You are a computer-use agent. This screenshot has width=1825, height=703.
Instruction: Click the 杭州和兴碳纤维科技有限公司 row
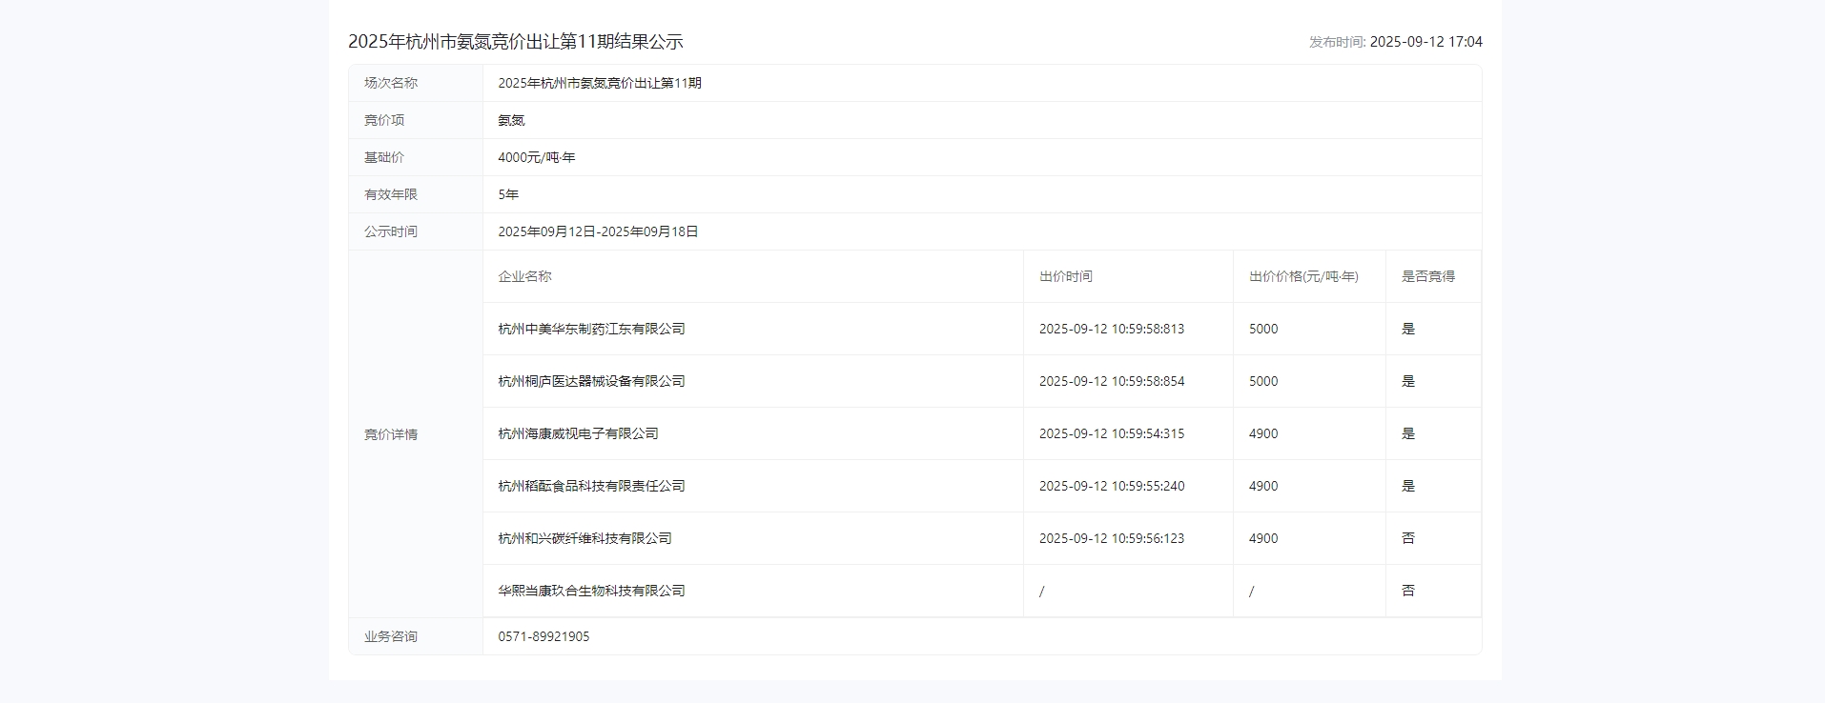click(584, 538)
